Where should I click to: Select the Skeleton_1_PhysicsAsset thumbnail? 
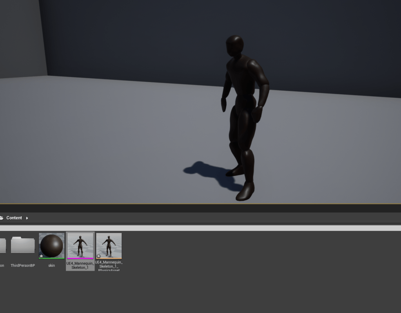point(109,246)
